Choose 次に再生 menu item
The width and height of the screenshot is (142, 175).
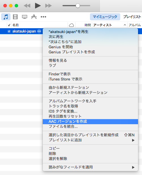point(90,37)
